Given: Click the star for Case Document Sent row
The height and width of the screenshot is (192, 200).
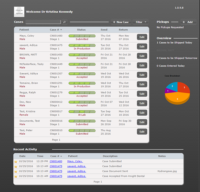Looking at the screenshot, I should click(x=16, y=171).
